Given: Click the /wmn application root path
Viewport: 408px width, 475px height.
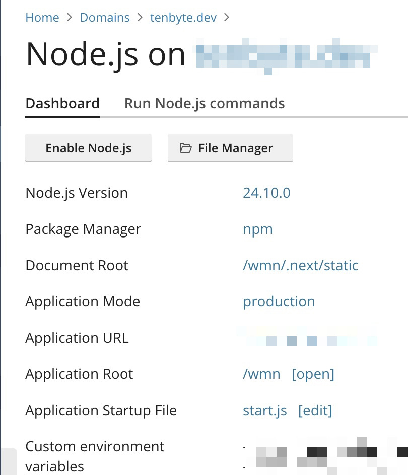Looking at the screenshot, I should 261,374.
